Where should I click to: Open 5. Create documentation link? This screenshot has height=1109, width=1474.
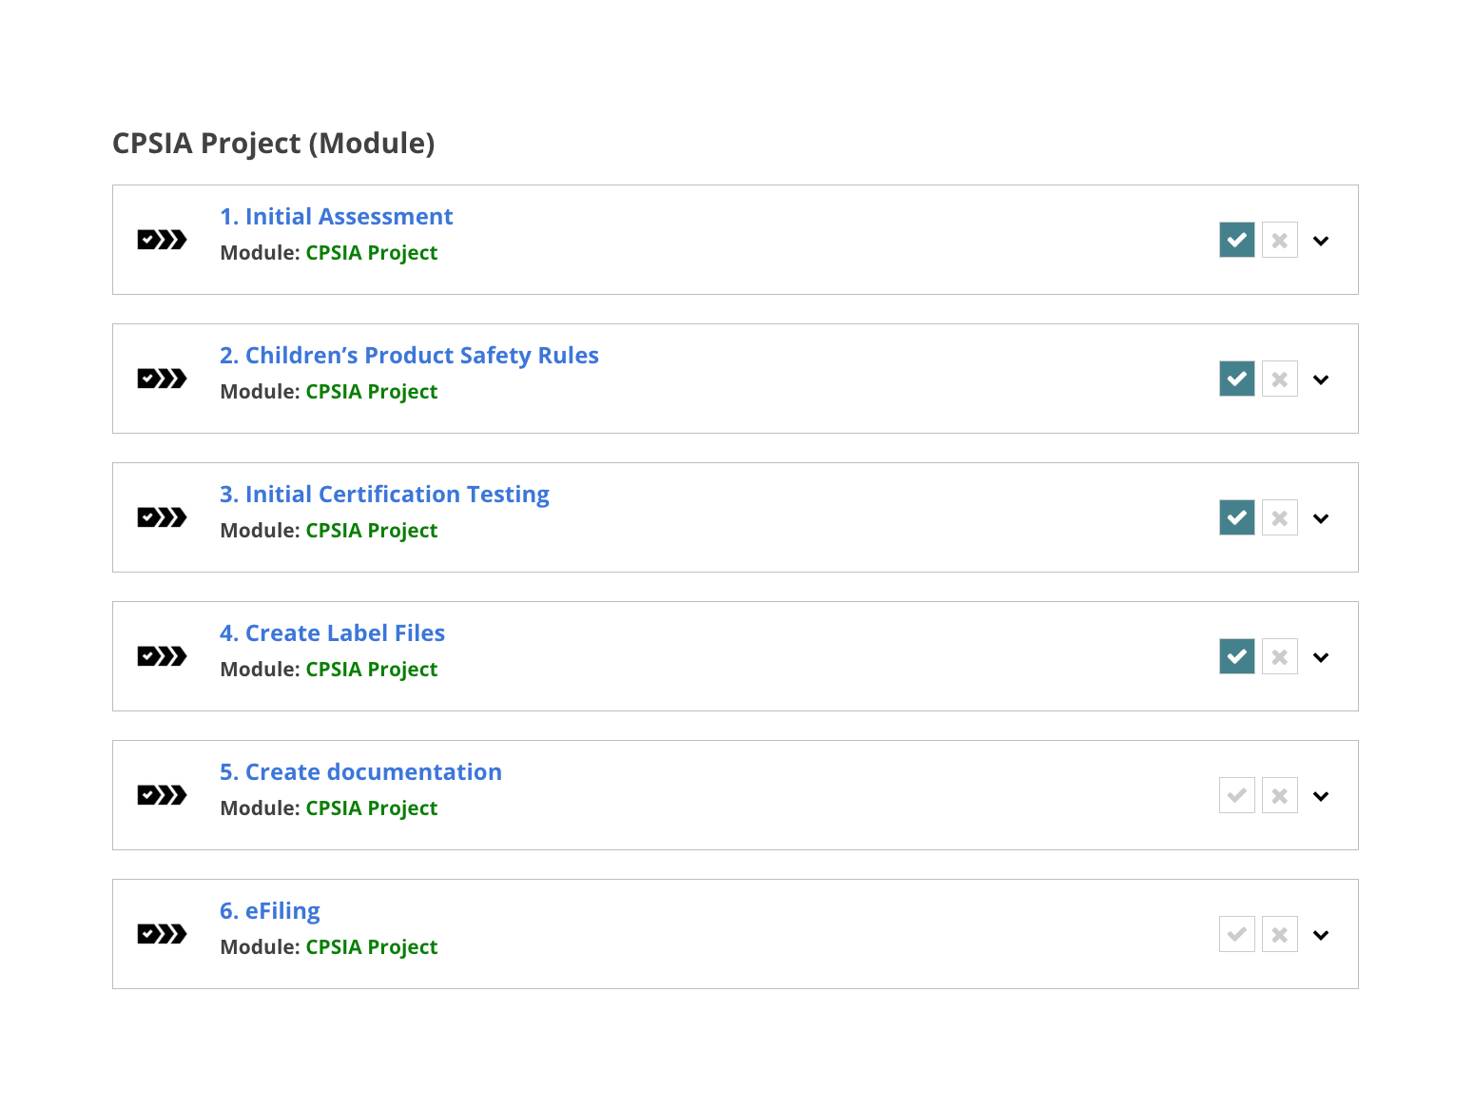361,772
